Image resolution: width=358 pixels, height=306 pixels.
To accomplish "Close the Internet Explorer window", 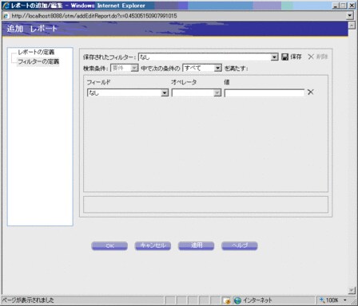I will point(352,6).
